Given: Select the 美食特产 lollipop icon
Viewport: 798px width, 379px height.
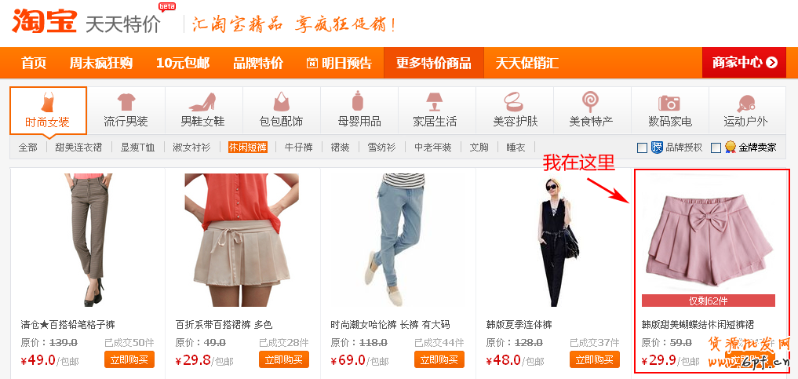Looking at the screenshot, I should [590, 102].
